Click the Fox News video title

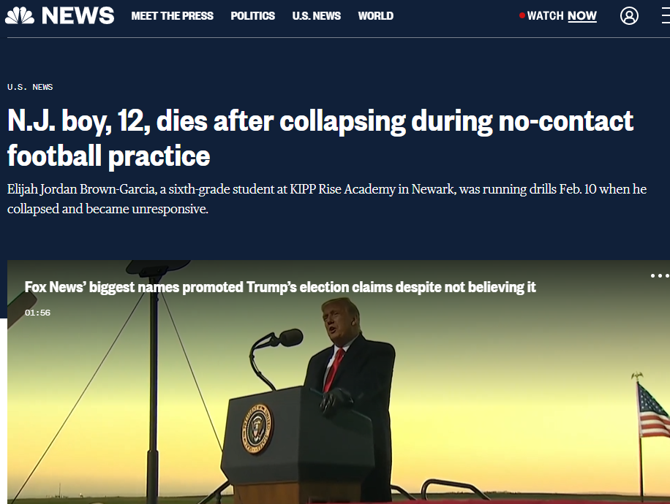pos(280,287)
